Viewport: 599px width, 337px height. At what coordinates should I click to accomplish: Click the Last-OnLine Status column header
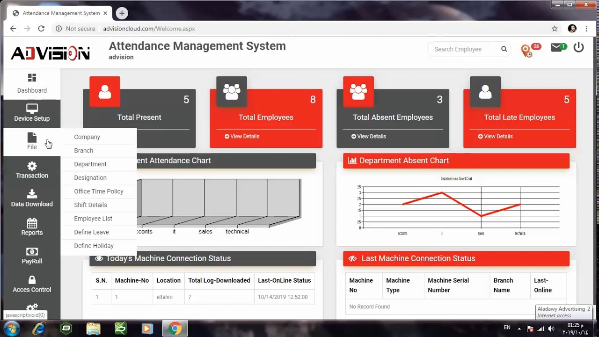point(285,280)
